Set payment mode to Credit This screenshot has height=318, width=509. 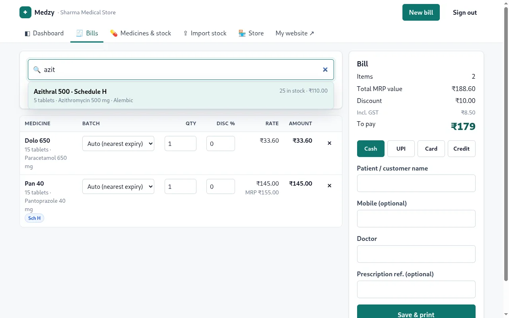(461, 149)
